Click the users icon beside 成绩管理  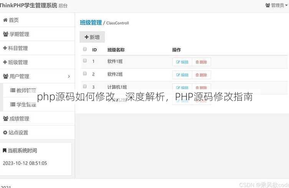(x=5, y=119)
